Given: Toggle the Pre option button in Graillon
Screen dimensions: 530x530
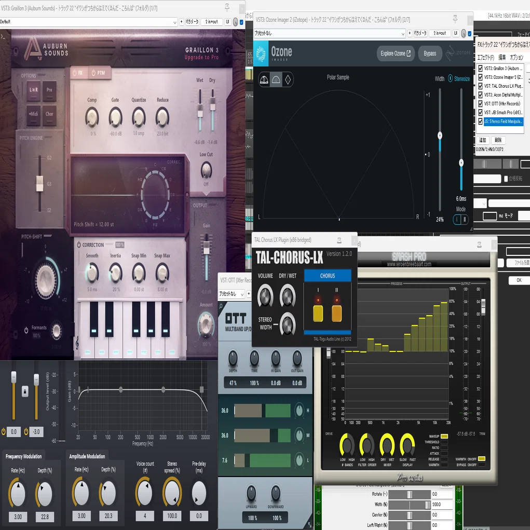Looking at the screenshot, I should pyautogui.click(x=49, y=90).
